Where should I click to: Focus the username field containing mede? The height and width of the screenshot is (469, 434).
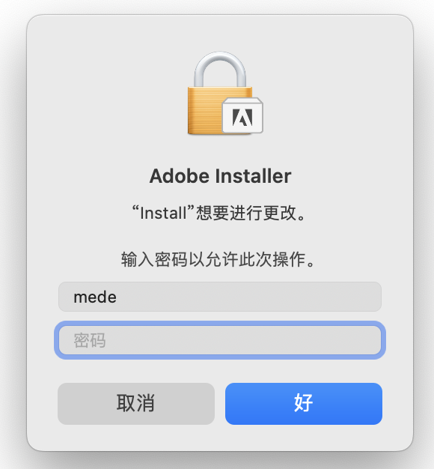point(220,297)
